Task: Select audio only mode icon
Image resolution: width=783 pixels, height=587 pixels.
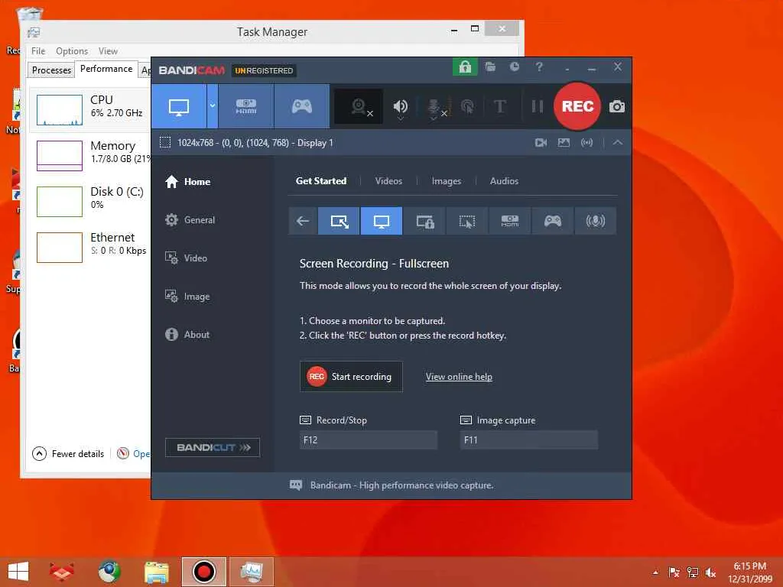Action: point(595,221)
